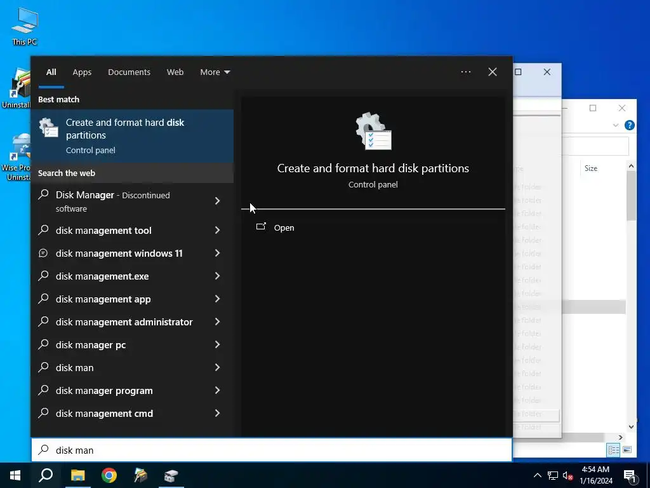Click Explorer vertical scrollbar down arrow
650x488 pixels.
(x=631, y=426)
